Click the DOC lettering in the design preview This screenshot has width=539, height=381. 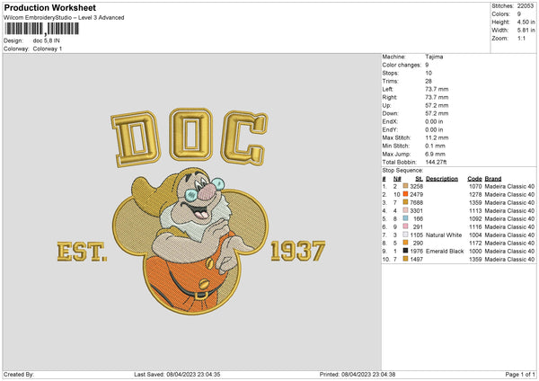(x=189, y=137)
